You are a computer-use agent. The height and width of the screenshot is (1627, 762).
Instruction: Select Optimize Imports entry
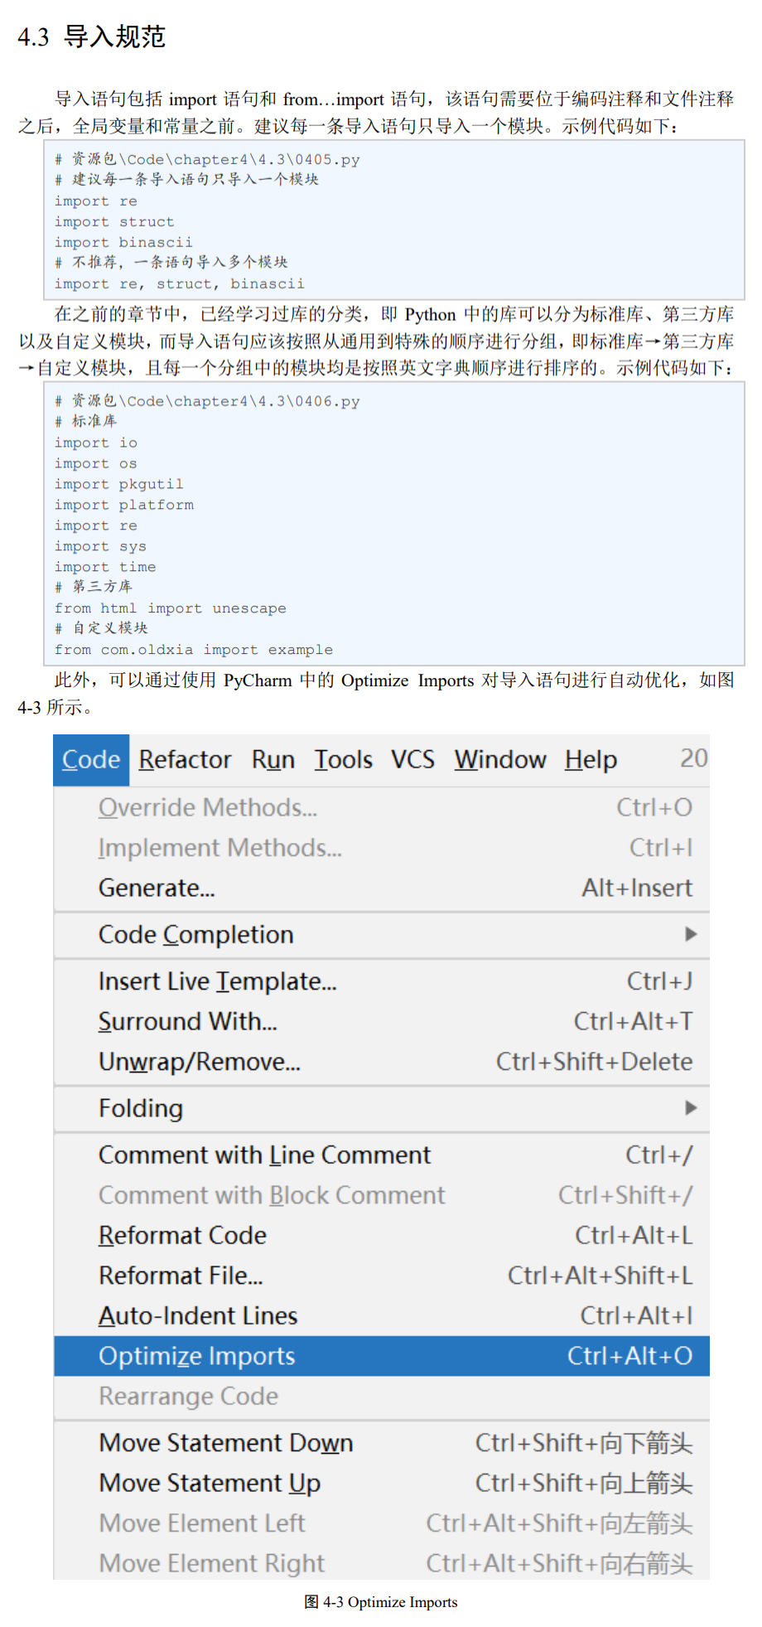click(382, 1356)
